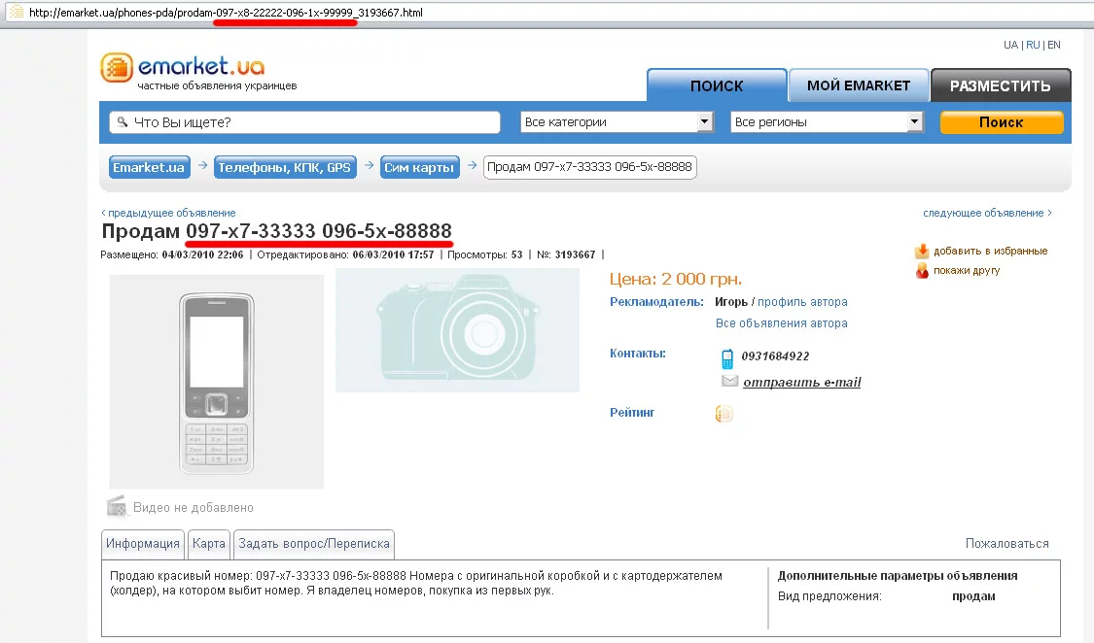The height and width of the screenshot is (643, 1094).
Task: Expand the 'Все регионы' dropdown
Action: point(827,122)
